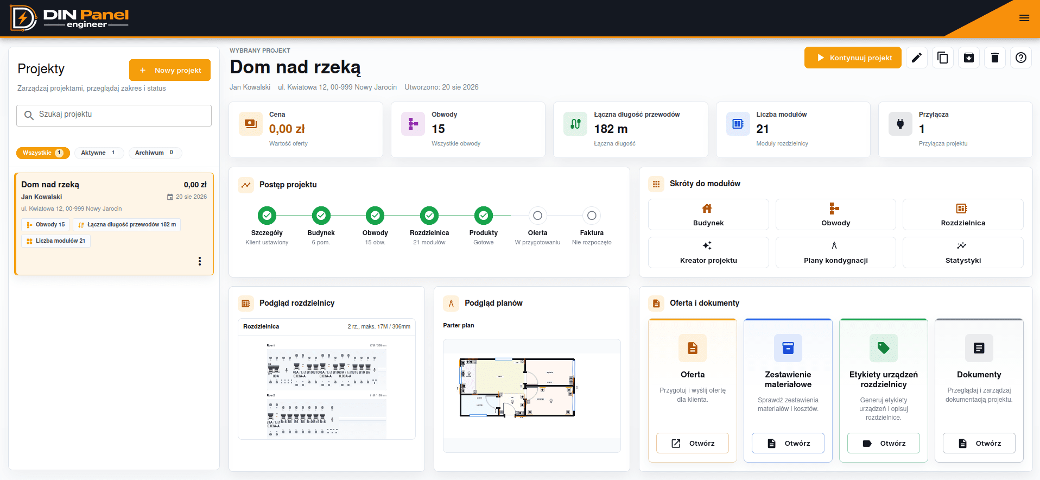Open the help question mark icon
Screen dimensions: 1040x480
(x=1020, y=58)
